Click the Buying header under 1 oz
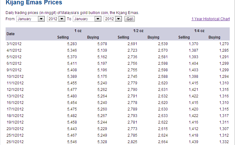Image resolution: width=235 pixels, height=145 pixels. point(93,37)
